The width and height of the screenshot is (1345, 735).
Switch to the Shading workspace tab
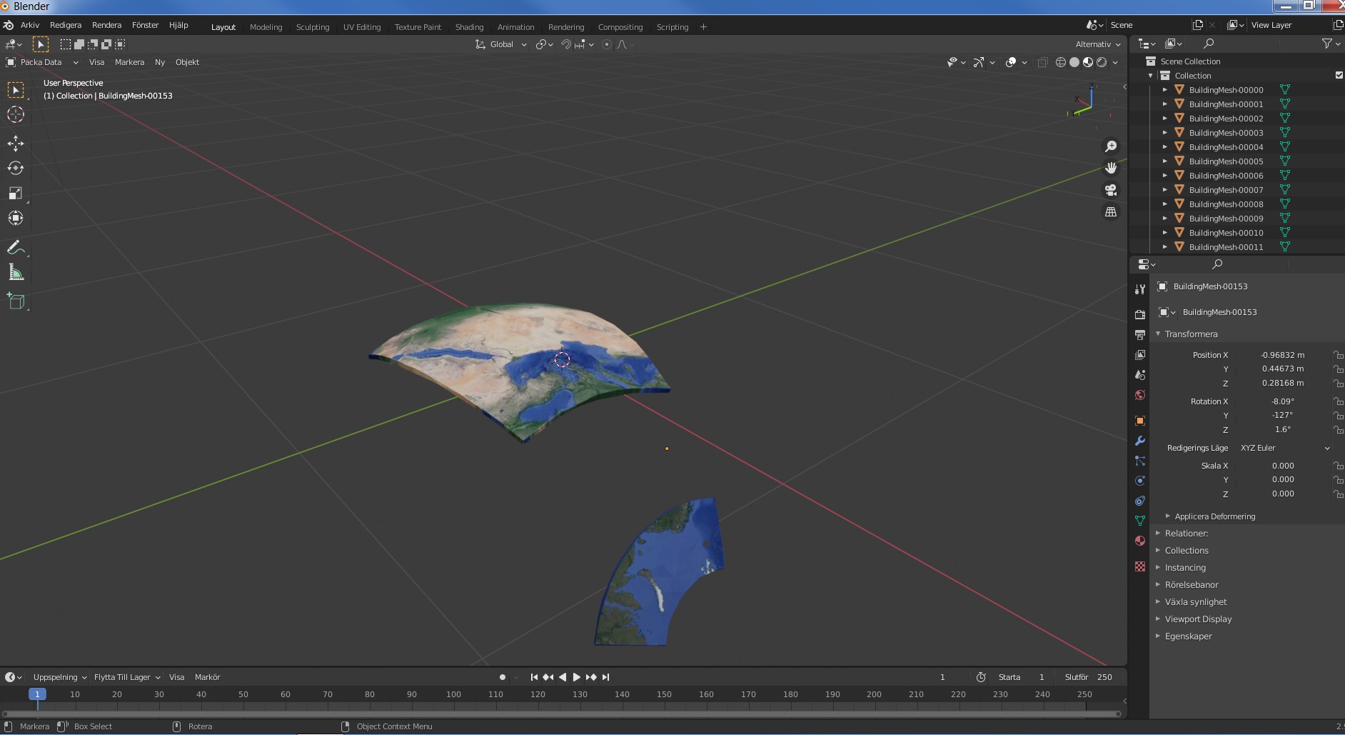(x=469, y=27)
